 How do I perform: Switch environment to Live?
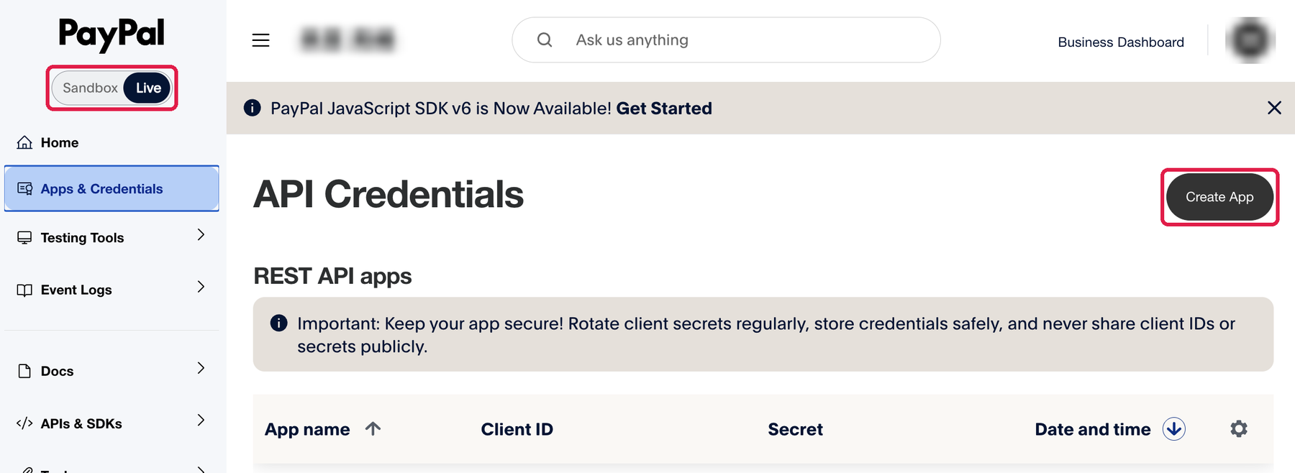point(148,88)
